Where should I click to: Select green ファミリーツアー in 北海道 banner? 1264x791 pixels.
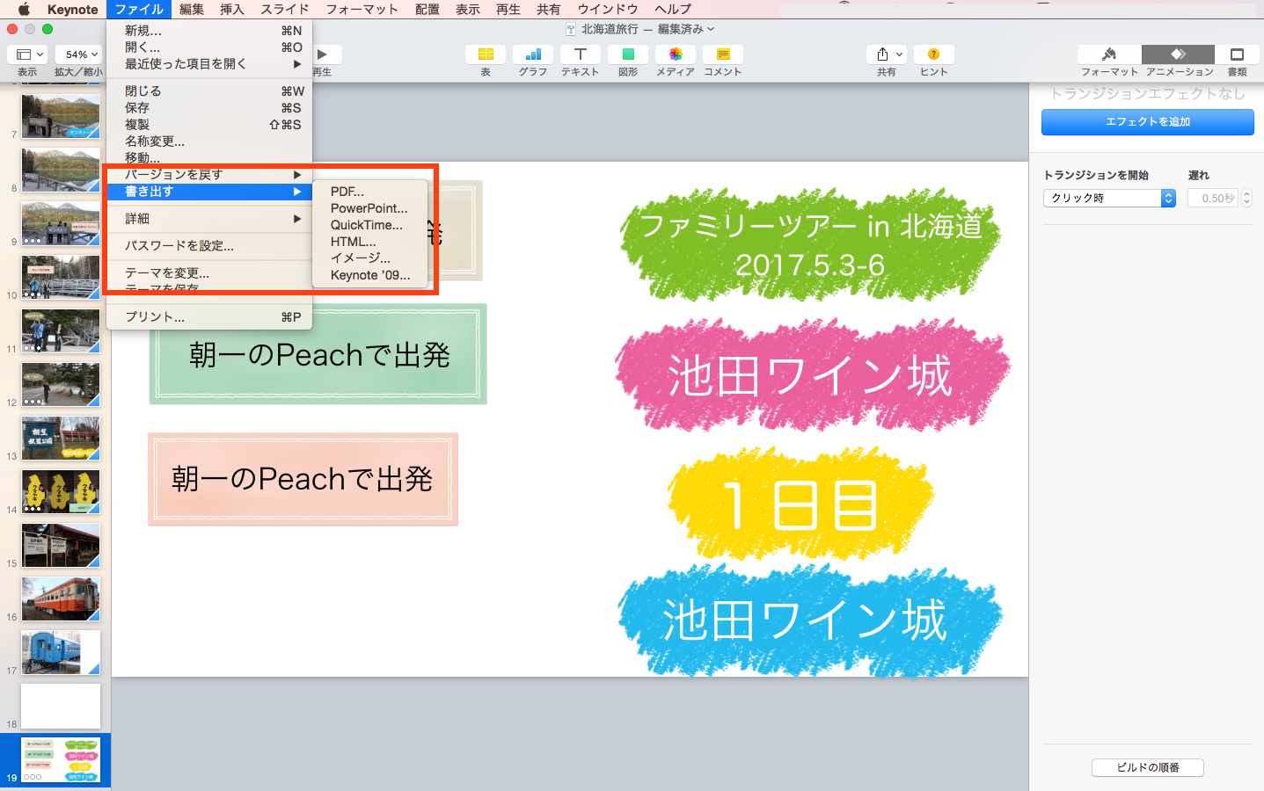810,245
